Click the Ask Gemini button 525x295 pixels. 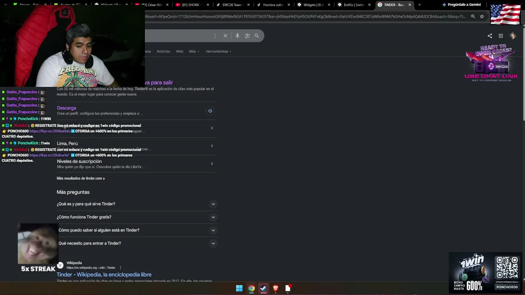tap(461, 5)
